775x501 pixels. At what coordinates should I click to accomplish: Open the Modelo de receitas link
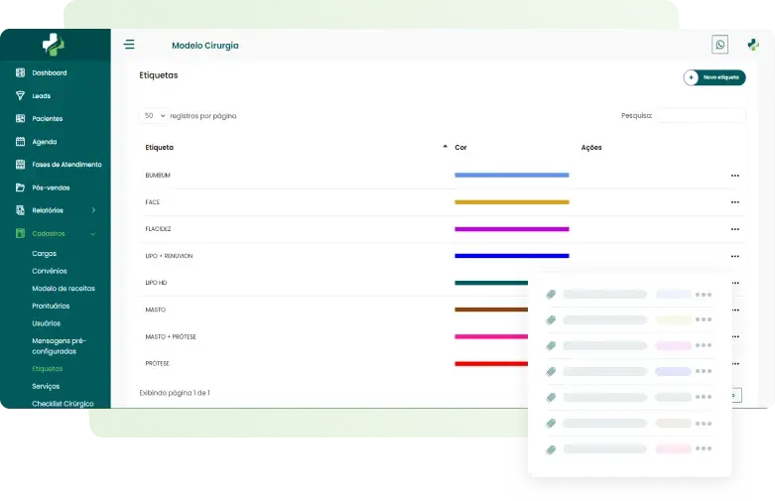(x=64, y=289)
